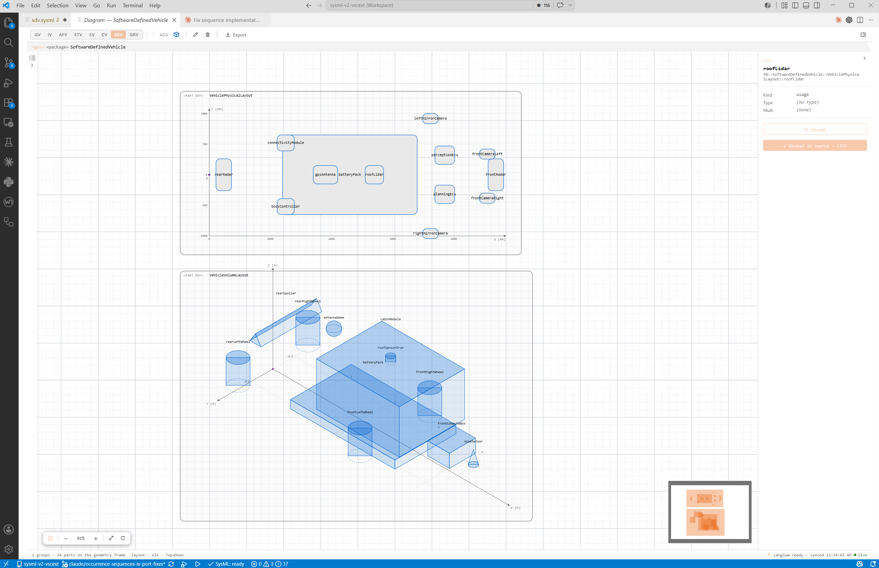
Task: Click the pencil edit icon in diagram toolbar
Action: coord(195,35)
